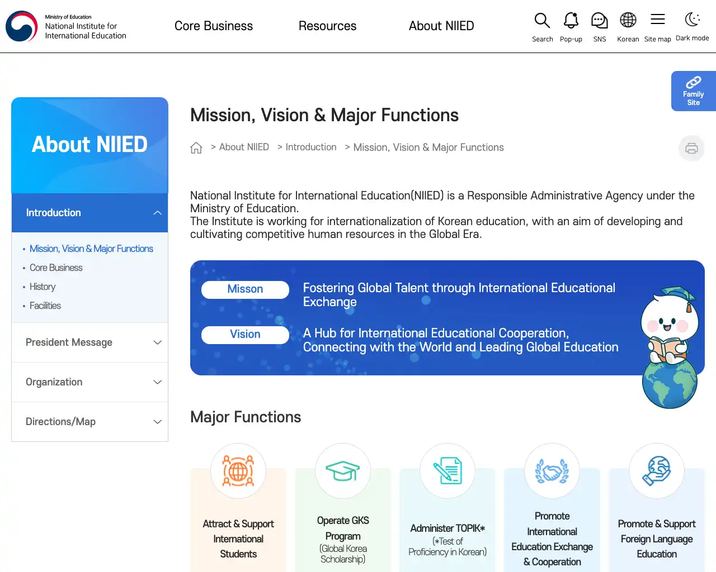This screenshot has height=572, width=716.
Task: Click the Misson label pill
Action: click(245, 289)
